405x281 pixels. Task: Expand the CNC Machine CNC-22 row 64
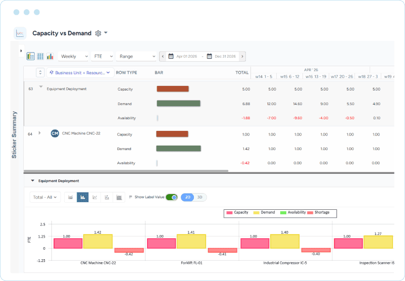(39, 133)
